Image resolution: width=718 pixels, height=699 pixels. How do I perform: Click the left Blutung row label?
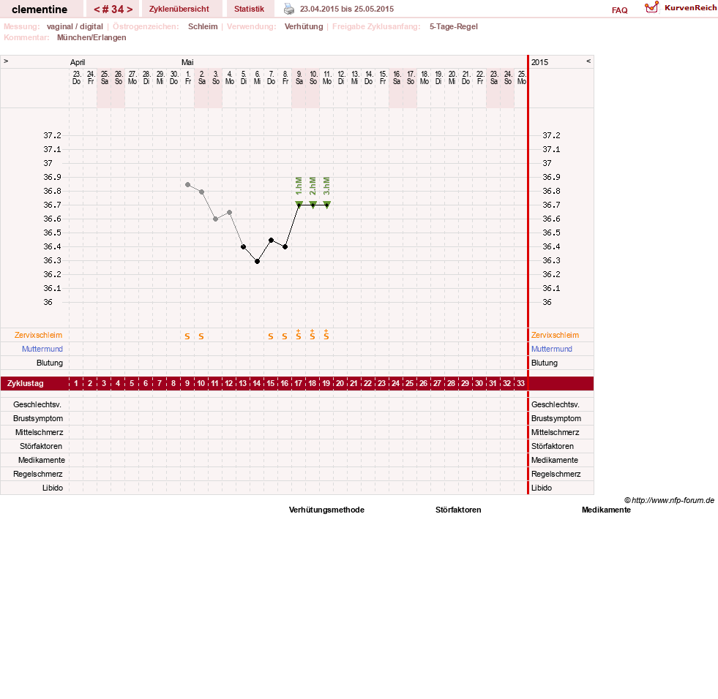tap(50, 363)
